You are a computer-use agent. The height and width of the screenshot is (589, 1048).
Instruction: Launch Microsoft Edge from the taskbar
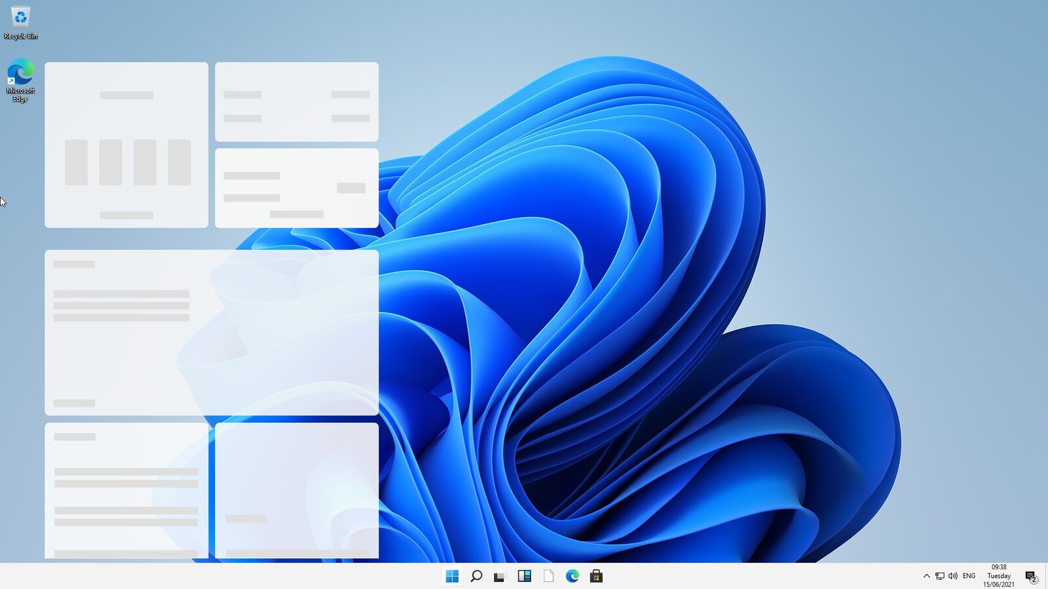(x=572, y=576)
